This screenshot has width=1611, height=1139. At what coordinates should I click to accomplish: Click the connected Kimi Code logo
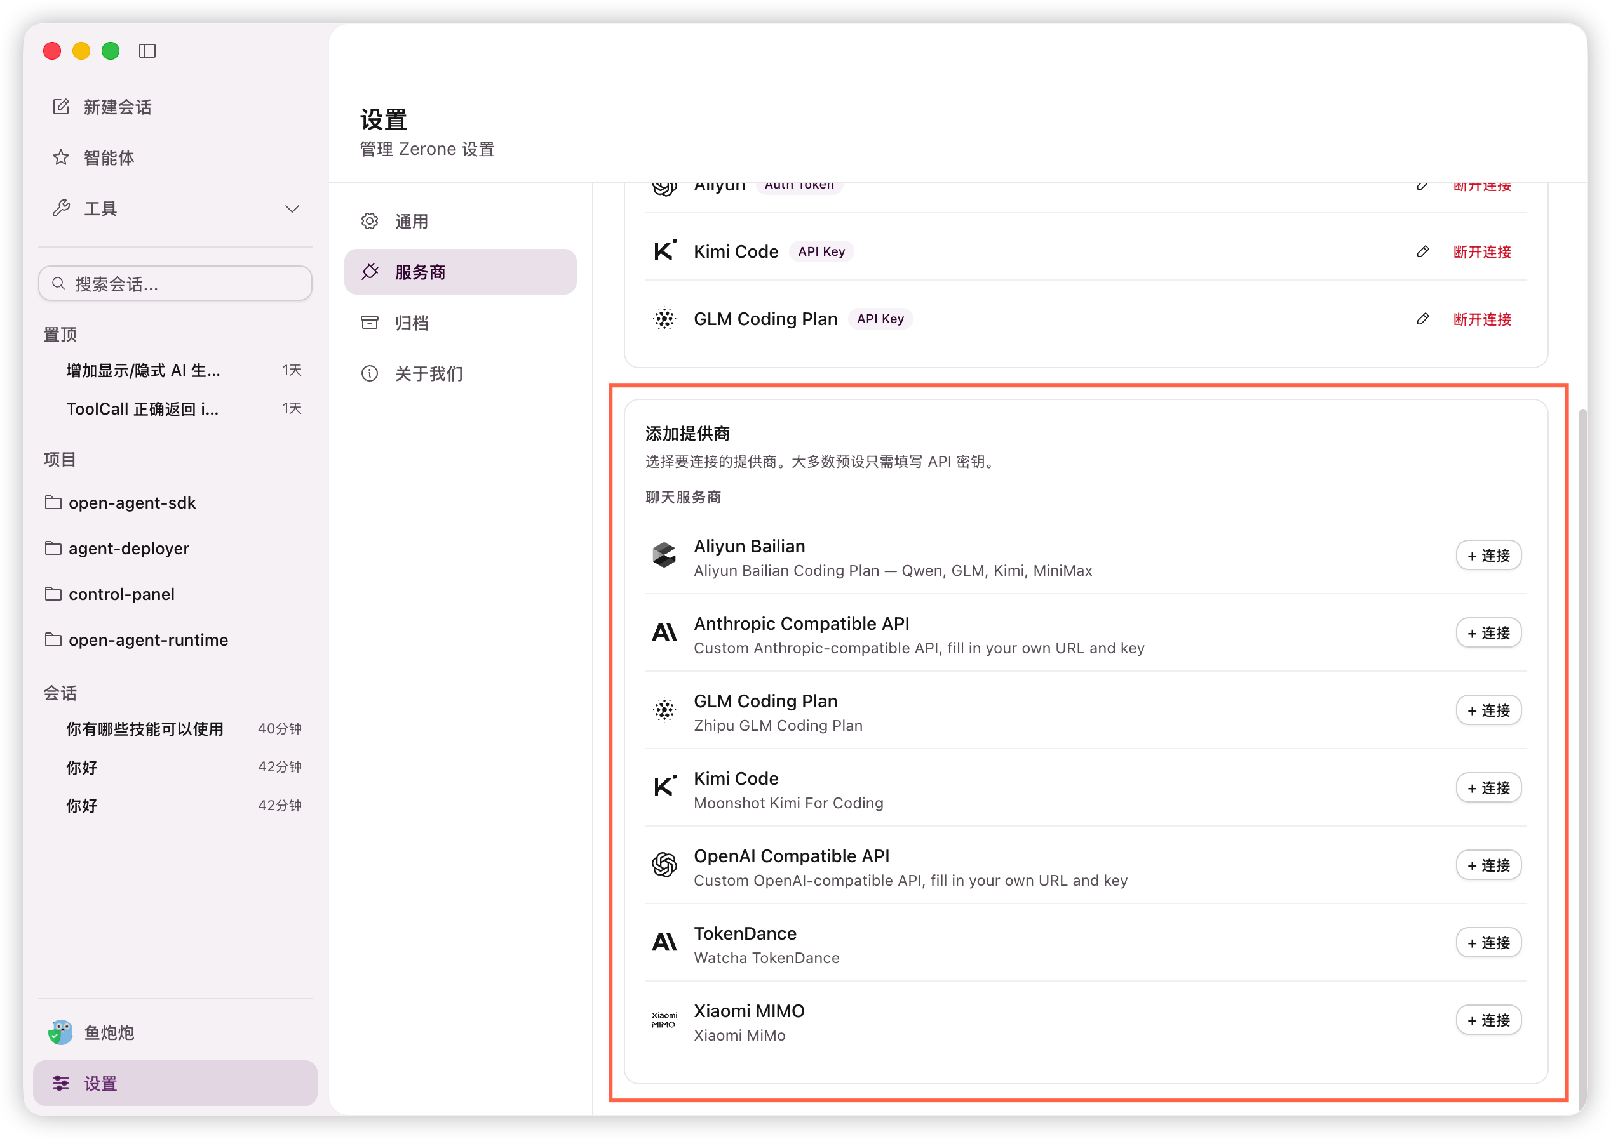(664, 250)
